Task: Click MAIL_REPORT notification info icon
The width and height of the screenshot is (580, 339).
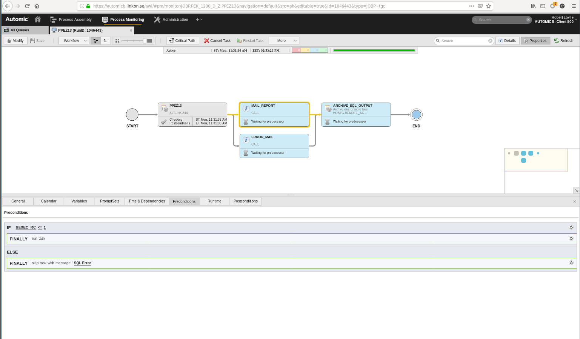Action: (246, 108)
